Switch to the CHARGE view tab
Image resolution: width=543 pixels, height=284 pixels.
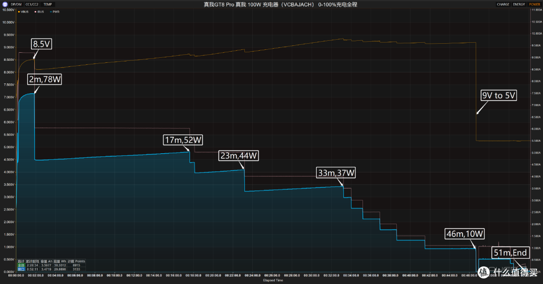coord(503,5)
